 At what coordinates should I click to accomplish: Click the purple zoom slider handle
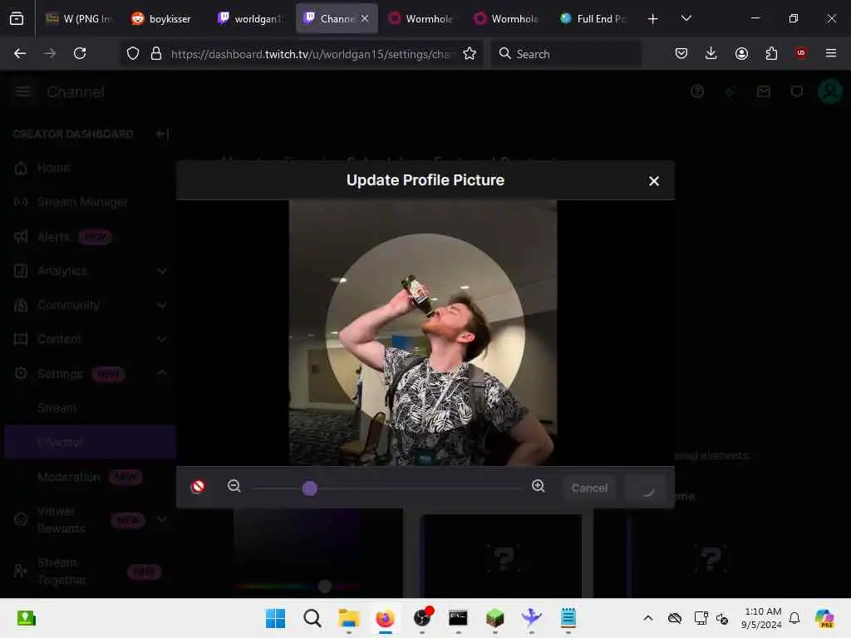click(x=309, y=488)
